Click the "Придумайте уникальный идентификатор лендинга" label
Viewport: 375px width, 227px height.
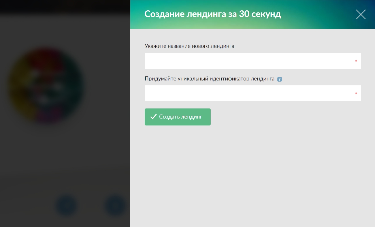pos(210,79)
